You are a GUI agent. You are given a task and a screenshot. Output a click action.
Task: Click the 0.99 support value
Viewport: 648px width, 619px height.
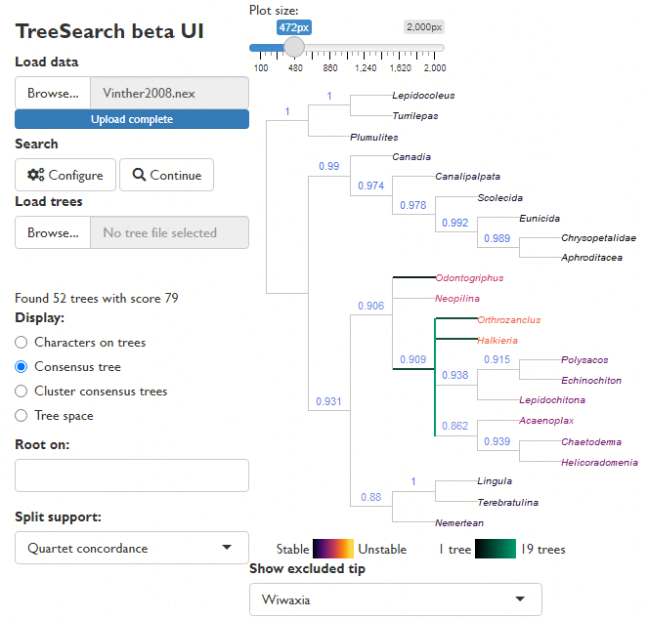(329, 166)
